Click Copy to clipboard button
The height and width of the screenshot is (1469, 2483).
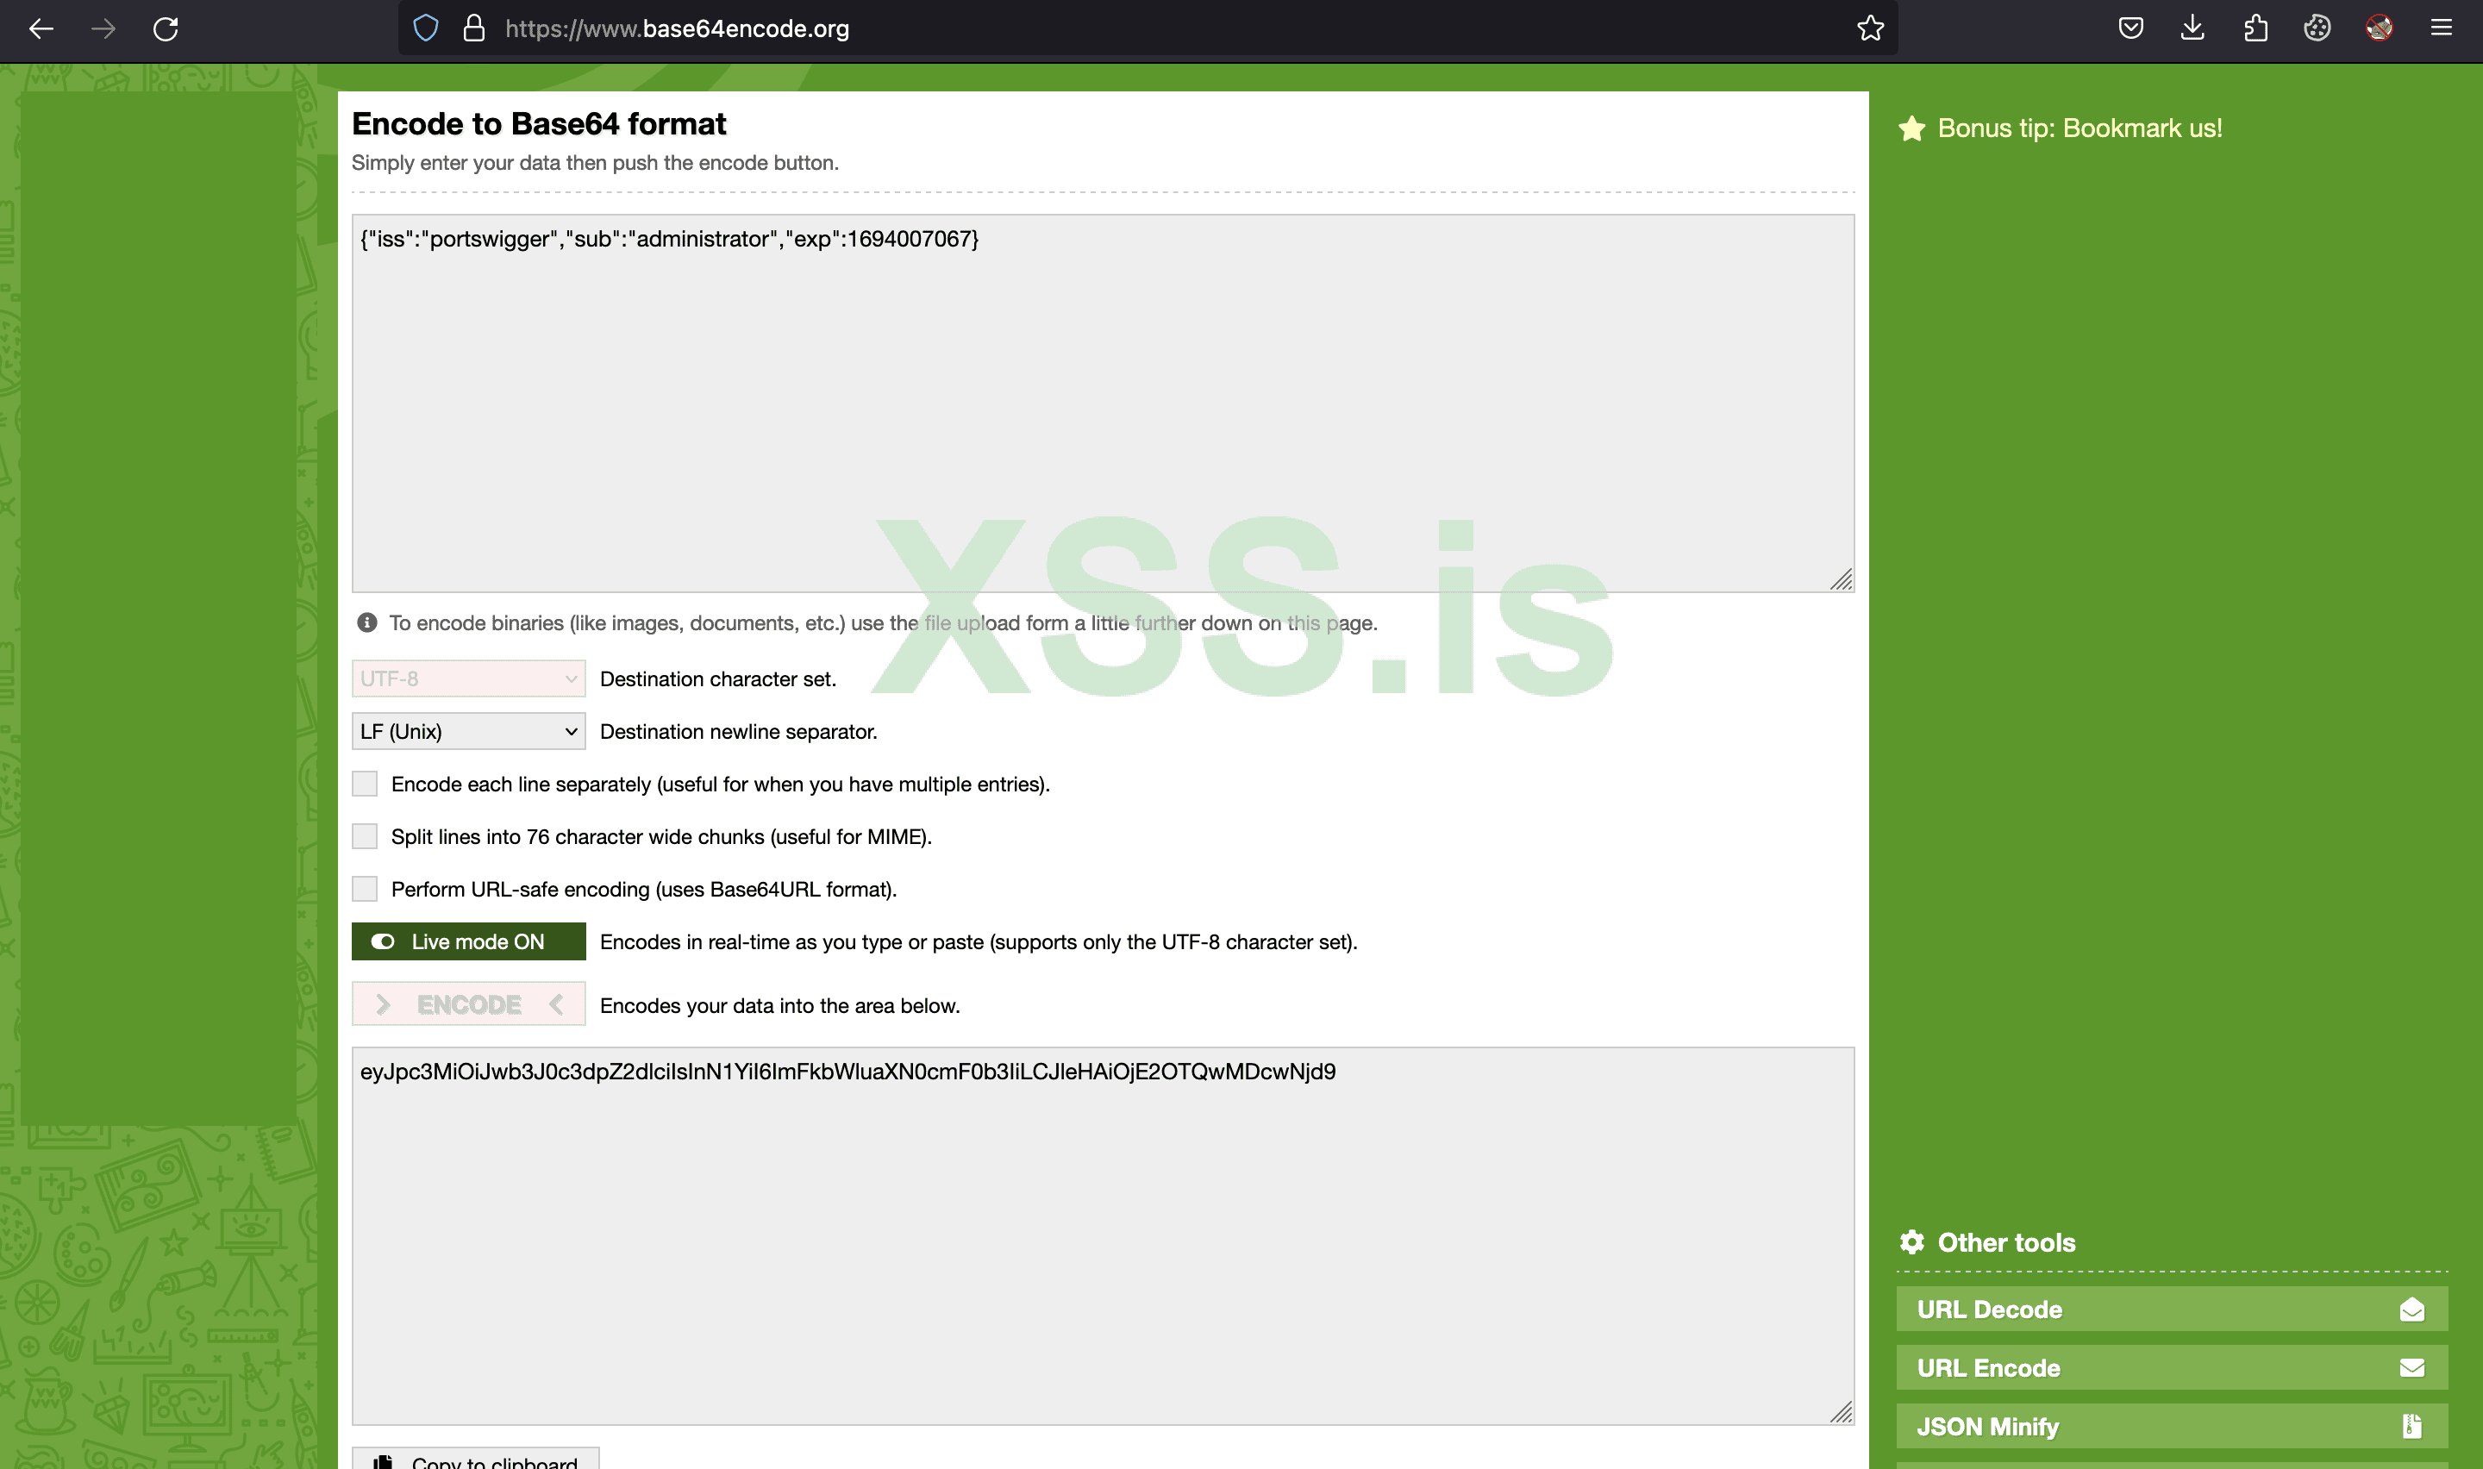pos(476,1461)
